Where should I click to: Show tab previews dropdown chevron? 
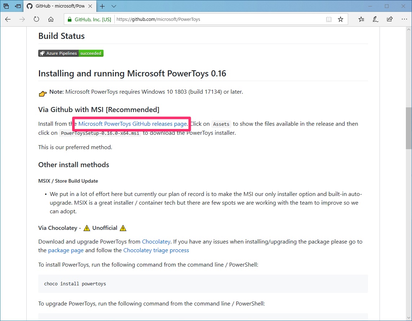(x=114, y=6)
